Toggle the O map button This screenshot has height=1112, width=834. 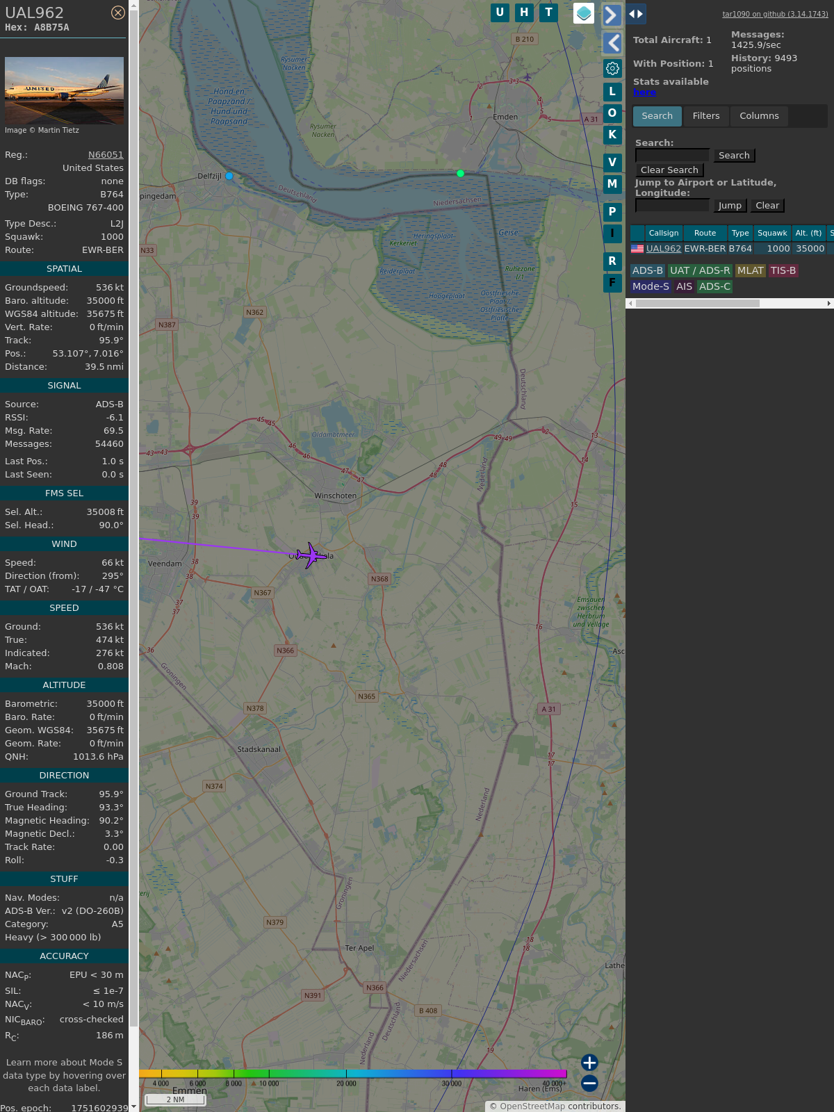click(612, 113)
